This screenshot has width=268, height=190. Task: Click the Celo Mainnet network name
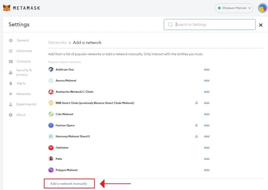click(x=65, y=114)
